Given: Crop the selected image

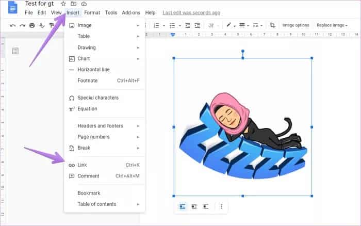Looking at the screenshot, I should click(272, 25).
